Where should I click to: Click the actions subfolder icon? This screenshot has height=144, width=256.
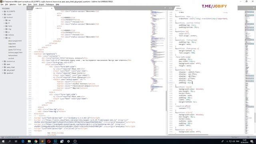click(x=6, y=35)
